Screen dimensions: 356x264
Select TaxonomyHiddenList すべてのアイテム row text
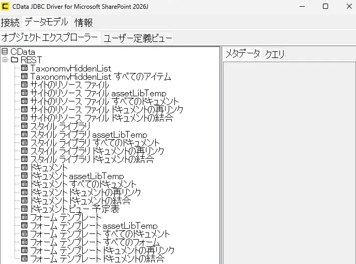[101, 77]
